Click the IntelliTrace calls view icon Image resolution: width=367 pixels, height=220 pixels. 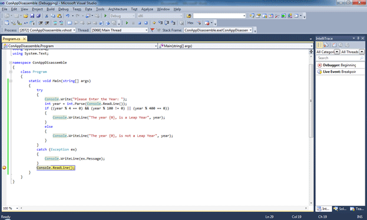[x=326, y=45]
